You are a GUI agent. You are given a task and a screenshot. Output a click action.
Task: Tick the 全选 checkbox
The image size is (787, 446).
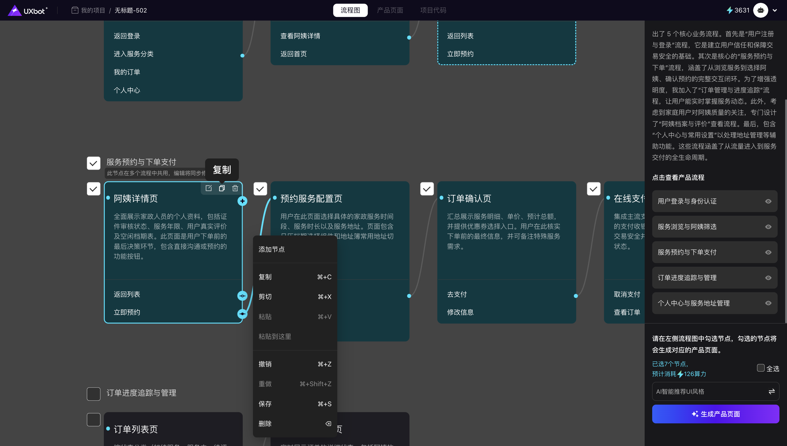click(761, 368)
